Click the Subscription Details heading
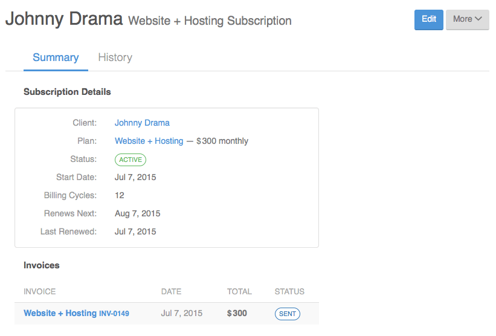496x336 pixels. [x=67, y=92]
